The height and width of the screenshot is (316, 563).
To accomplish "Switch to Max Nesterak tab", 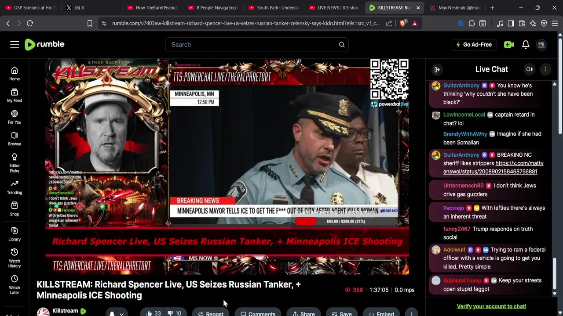I will point(455,7).
